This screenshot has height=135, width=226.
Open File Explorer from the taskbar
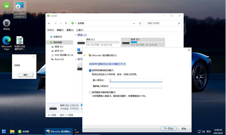12,131
